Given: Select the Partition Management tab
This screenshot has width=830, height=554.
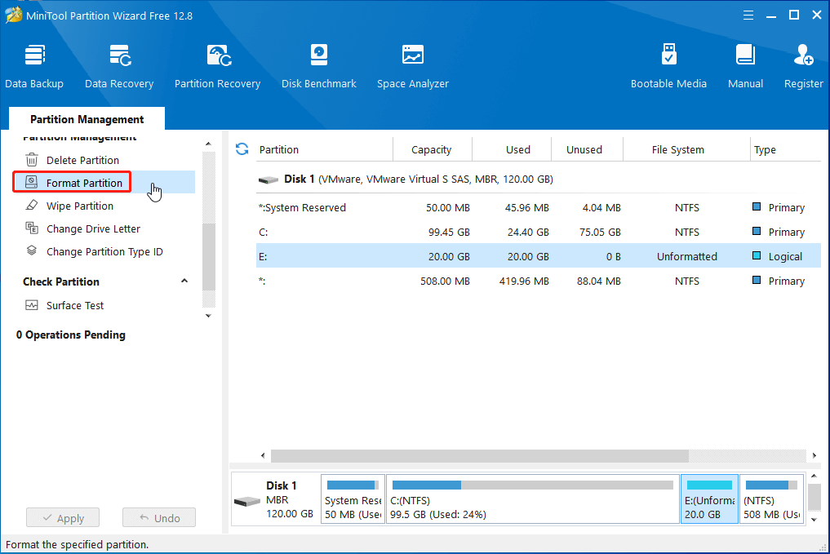Looking at the screenshot, I should (87, 119).
